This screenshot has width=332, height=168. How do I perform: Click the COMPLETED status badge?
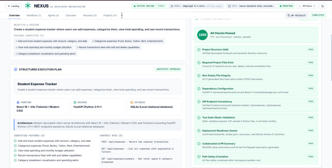pyautogui.click(x=318, y=15)
